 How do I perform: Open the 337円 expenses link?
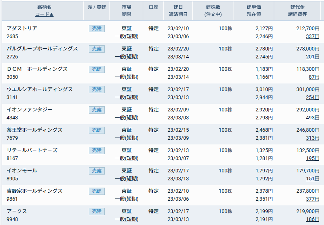312,37
